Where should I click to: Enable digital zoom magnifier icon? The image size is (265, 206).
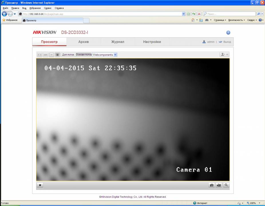coord(226,185)
